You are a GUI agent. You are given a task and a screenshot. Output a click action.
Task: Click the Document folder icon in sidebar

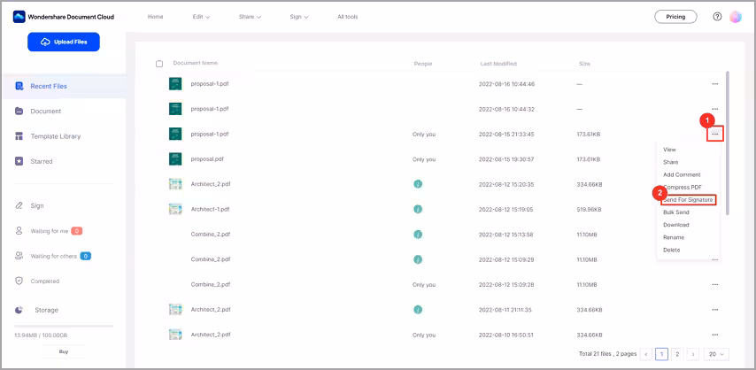pos(19,111)
